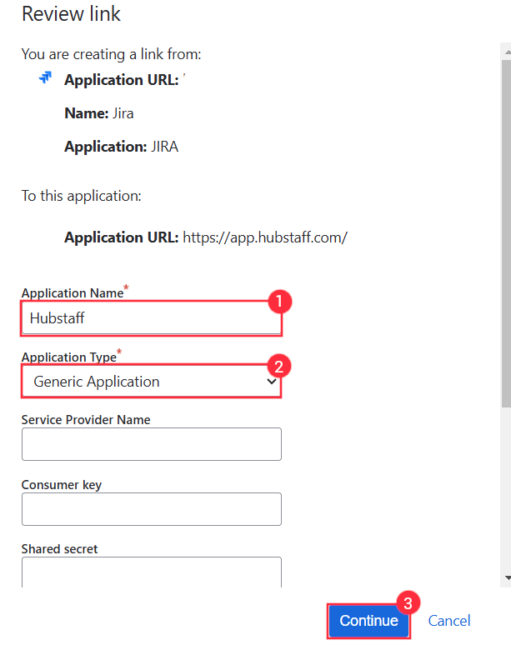Click "You are creating a link from:" text
511x660 pixels.
112,54
